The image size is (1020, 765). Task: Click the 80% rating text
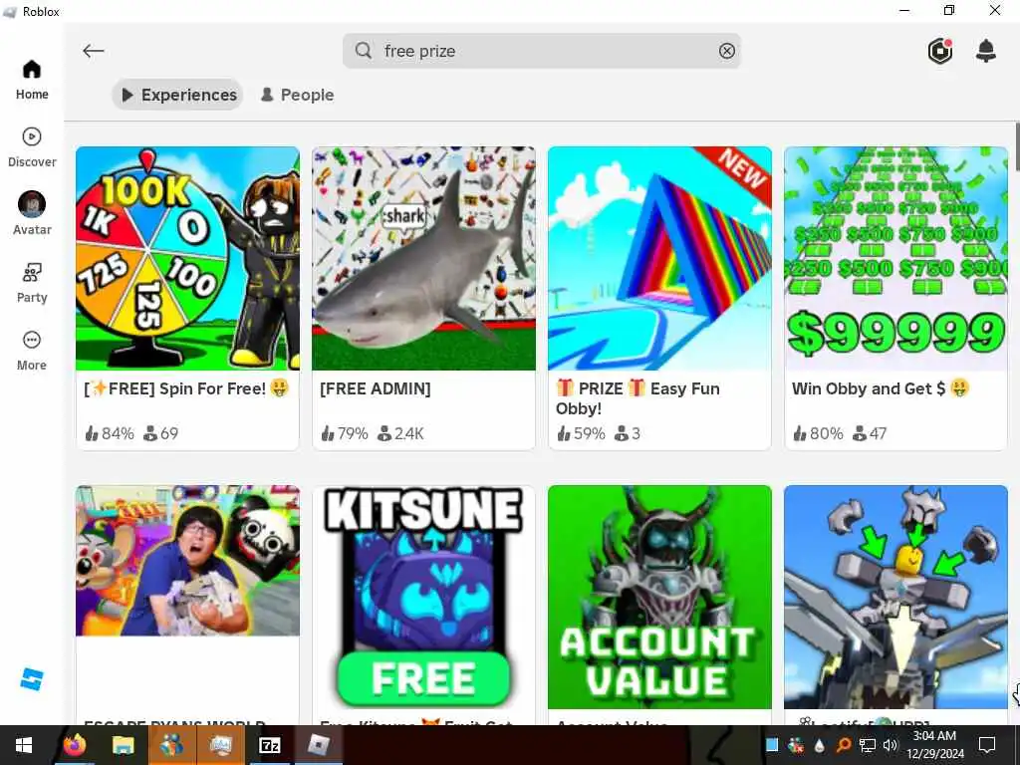[x=826, y=434]
